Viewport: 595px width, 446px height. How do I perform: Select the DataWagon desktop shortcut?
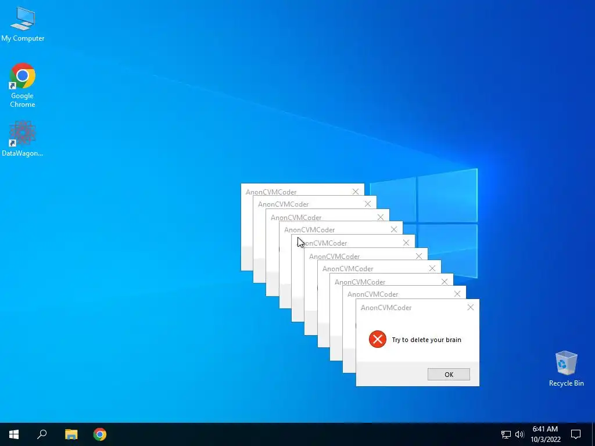23,138
